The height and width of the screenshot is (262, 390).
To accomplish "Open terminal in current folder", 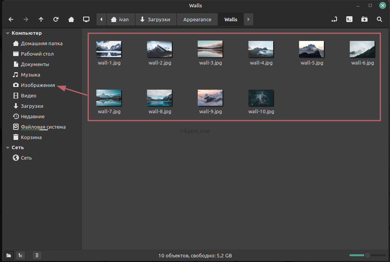I will coord(349,19).
